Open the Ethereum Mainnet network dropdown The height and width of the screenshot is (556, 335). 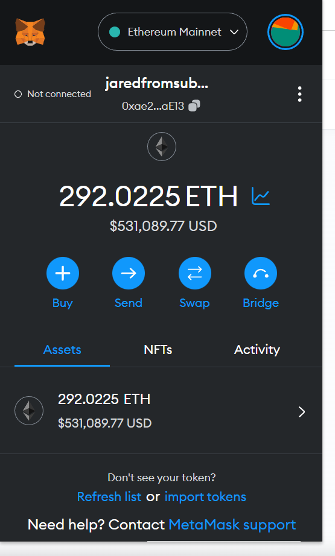pyautogui.click(x=173, y=32)
